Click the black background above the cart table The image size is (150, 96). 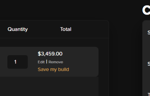point(54,10)
